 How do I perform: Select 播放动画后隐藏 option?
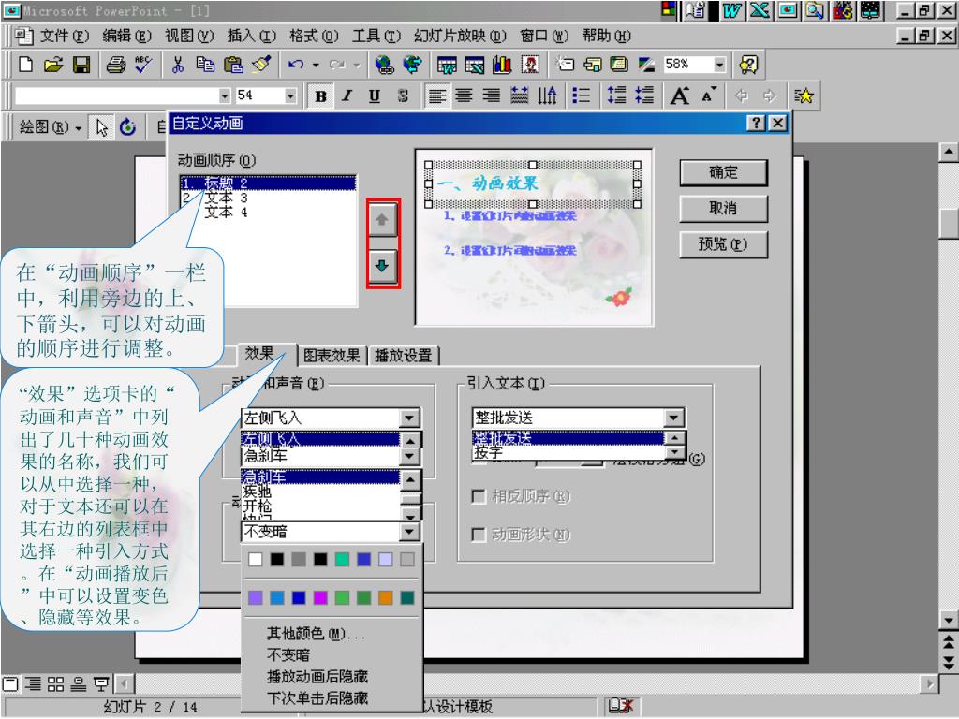click(317, 676)
